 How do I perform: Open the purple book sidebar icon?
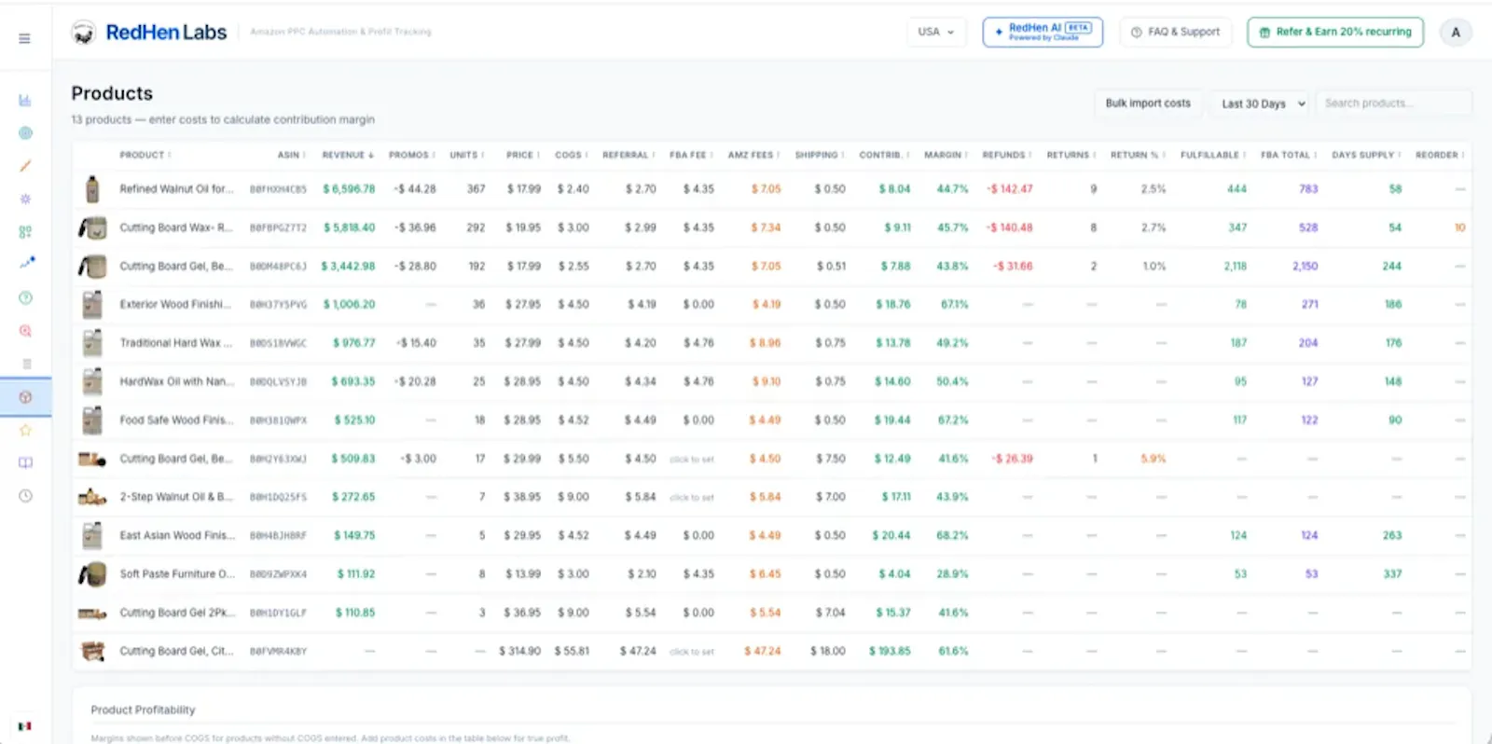point(25,462)
